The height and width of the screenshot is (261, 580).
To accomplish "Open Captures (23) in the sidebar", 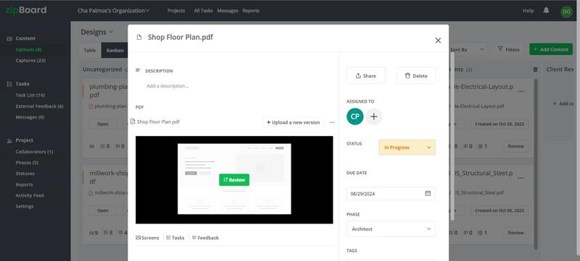I will 30,61.
